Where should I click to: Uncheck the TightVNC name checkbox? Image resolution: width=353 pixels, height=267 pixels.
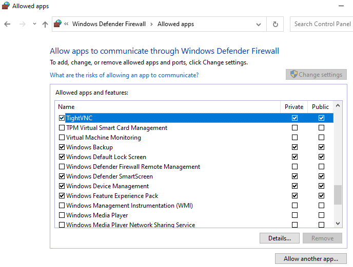[x=62, y=118]
